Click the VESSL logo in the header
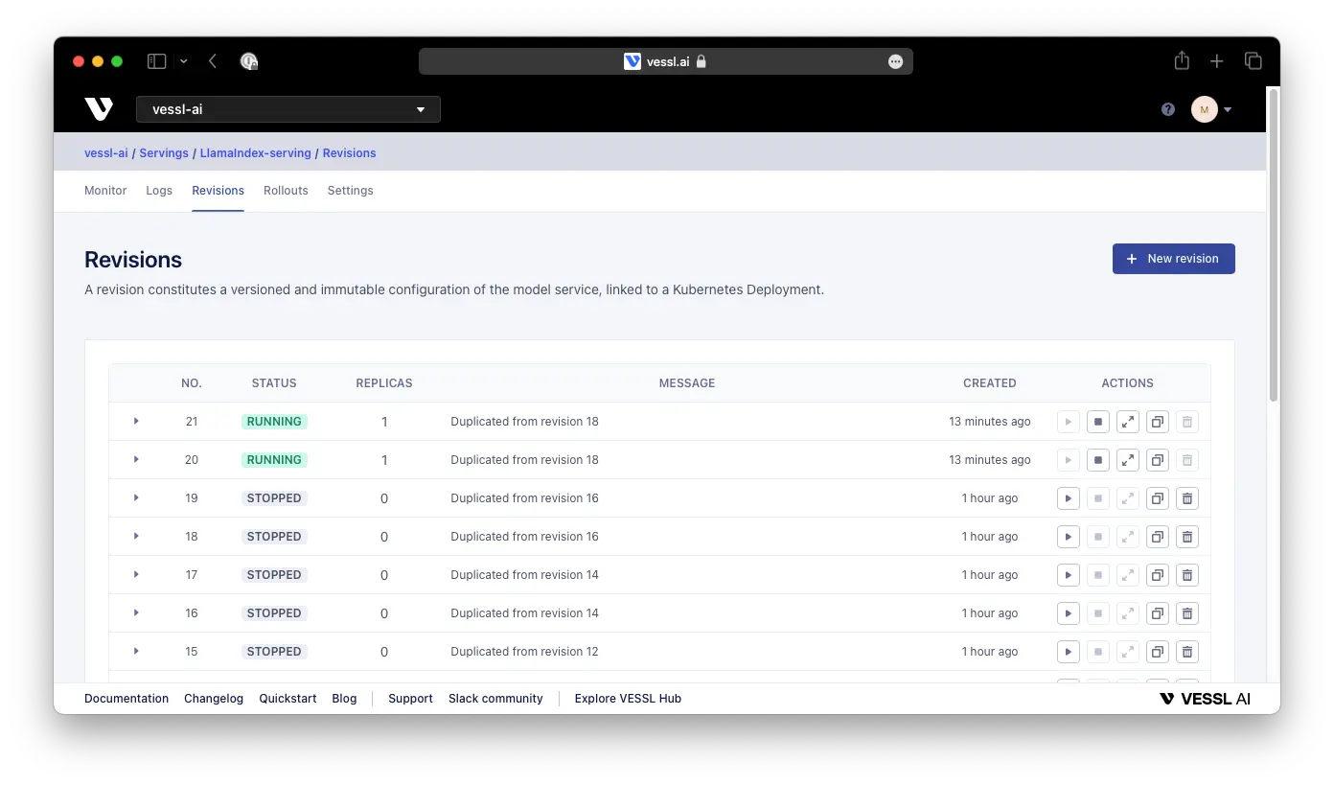The width and height of the screenshot is (1334, 785). 99,109
